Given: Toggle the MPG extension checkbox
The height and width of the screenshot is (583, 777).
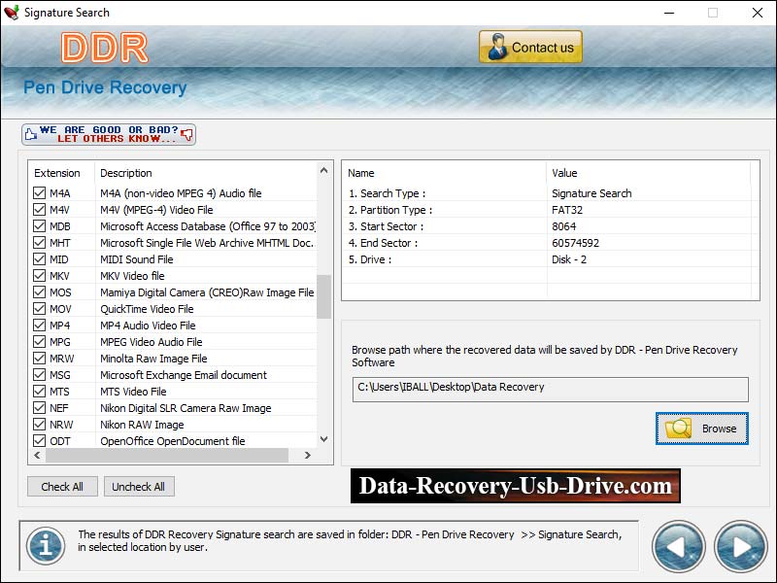Looking at the screenshot, I should tap(39, 342).
